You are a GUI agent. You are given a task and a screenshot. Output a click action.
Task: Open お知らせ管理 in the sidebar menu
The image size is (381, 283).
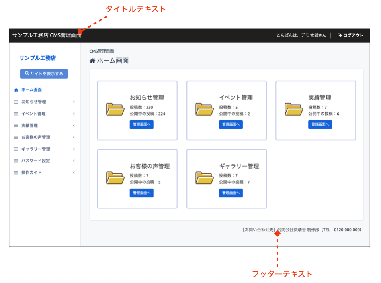[34, 102]
